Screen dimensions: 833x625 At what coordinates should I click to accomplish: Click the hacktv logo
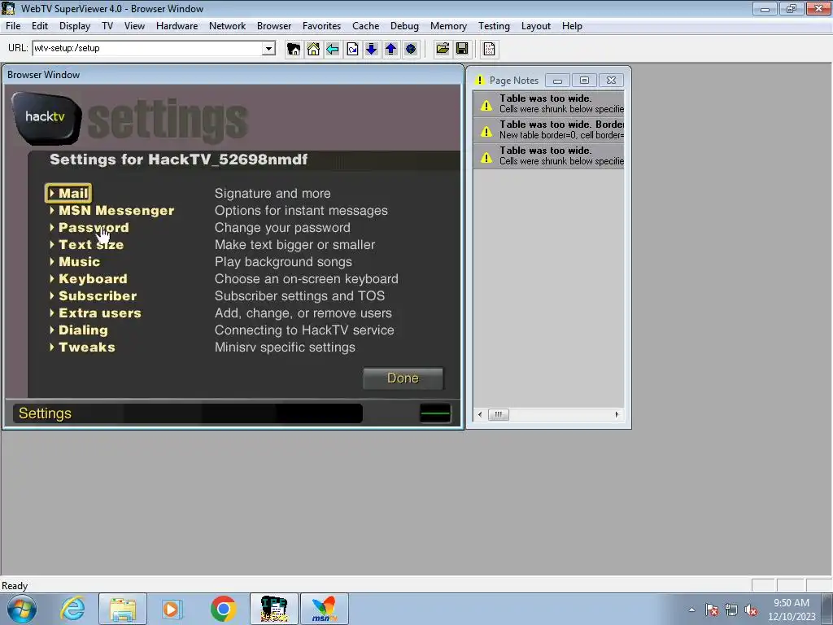[x=46, y=117]
